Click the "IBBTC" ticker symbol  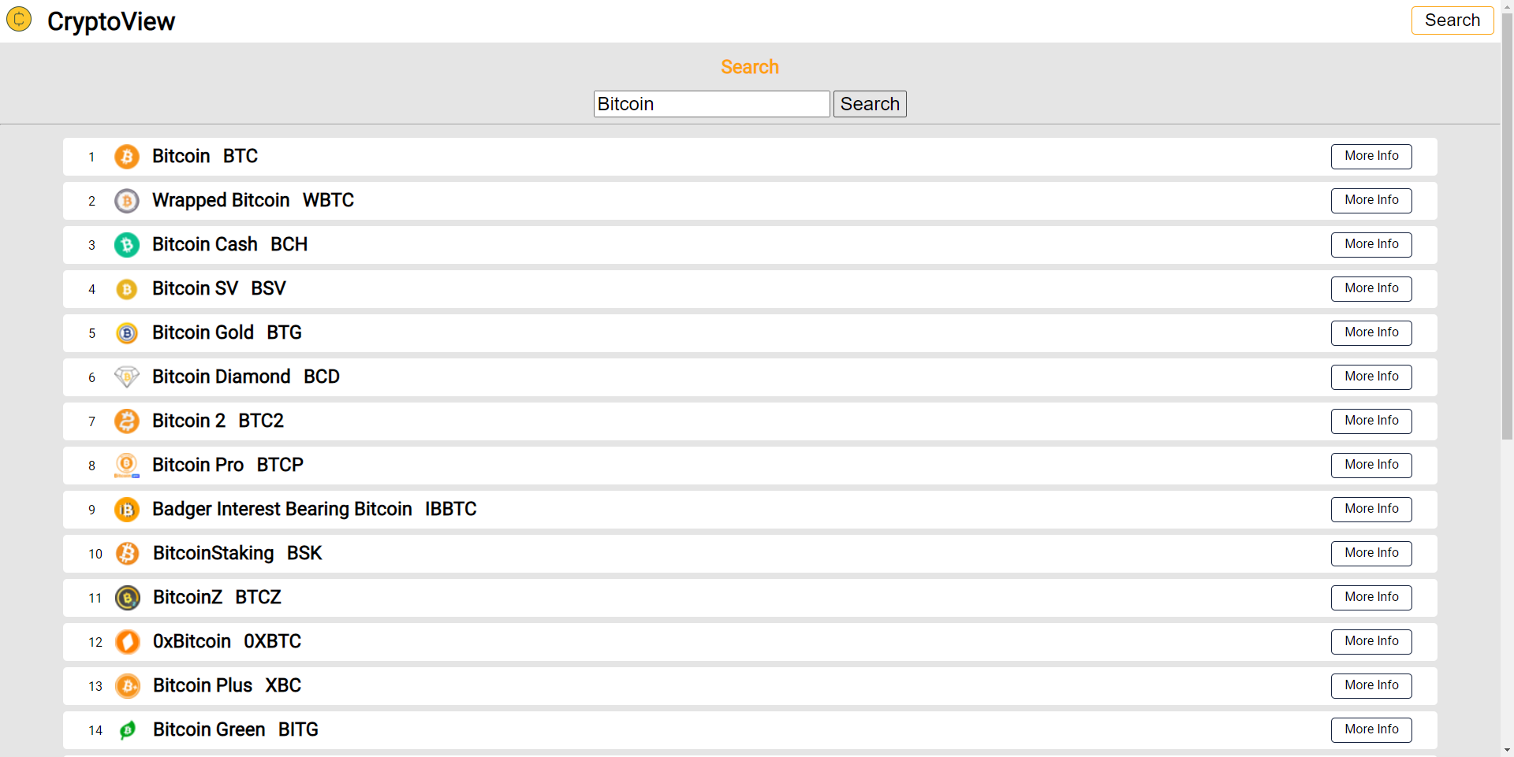coord(450,509)
